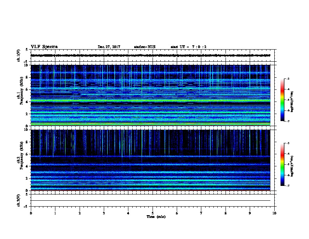Screen dimensions: 309x239
Task: Click time axis tick label "3"
Action: (x=104, y=213)
